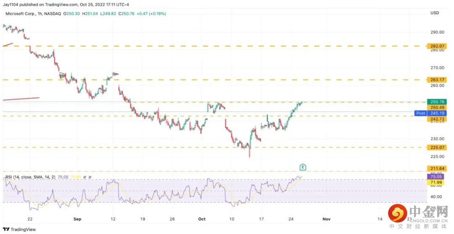Click the high price H251.04 value
The width and height of the screenshot is (454, 234).
(x=90, y=13)
